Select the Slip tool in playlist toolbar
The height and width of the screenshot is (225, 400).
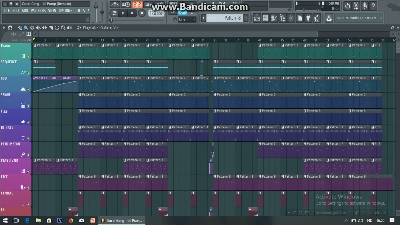pyautogui.click(x=45, y=27)
